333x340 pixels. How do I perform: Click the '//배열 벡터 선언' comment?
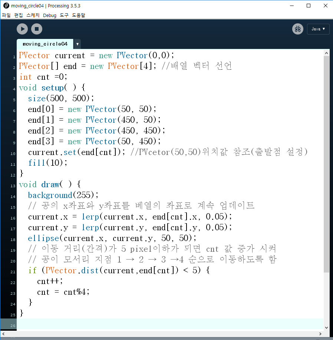[197, 66]
